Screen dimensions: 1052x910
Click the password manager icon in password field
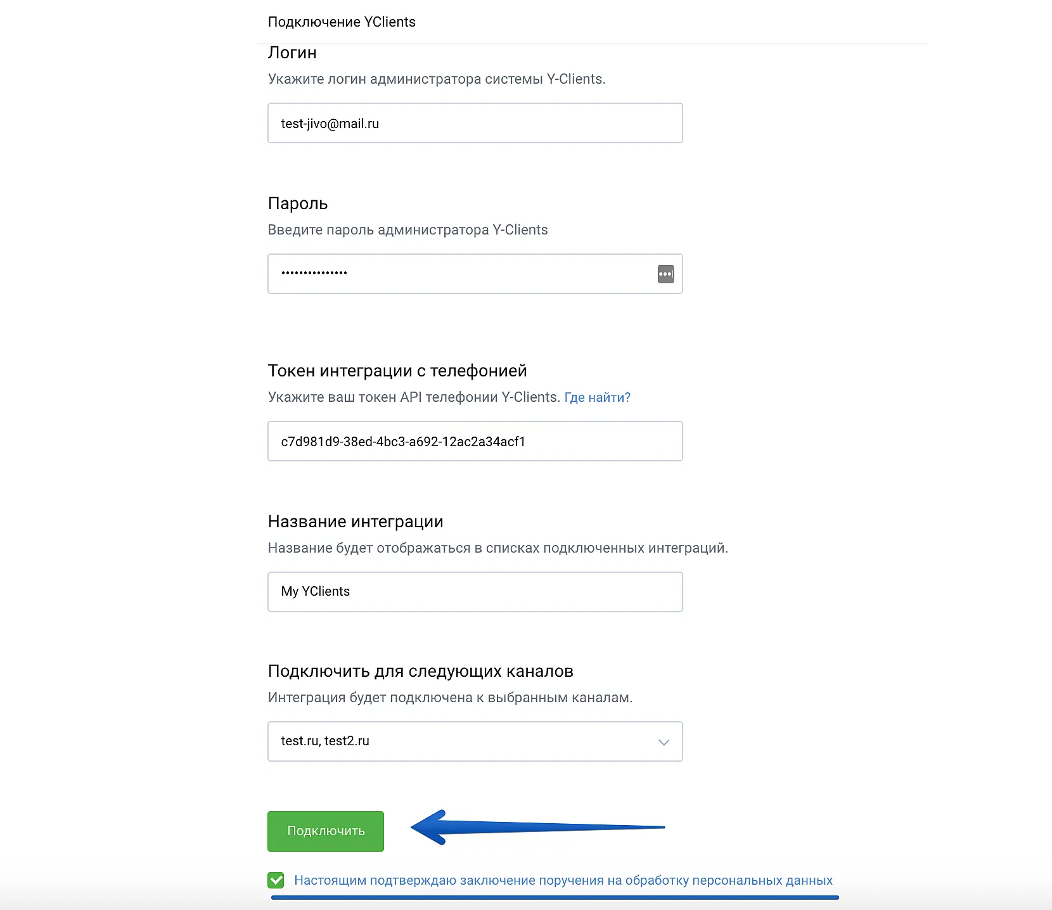click(665, 274)
